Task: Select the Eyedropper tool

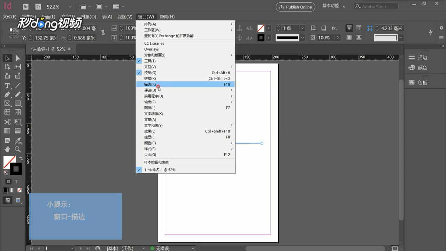Action: pos(18,140)
